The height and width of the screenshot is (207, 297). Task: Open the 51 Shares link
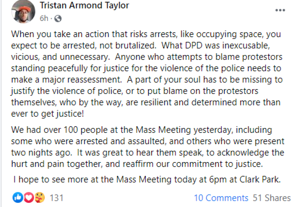[272, 198]
